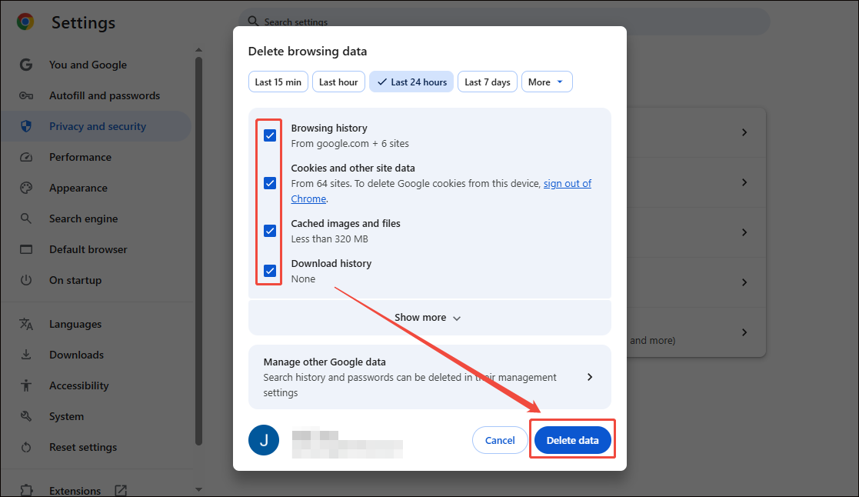
Task: Open the More time range dropdown
Action: tap(547, 81)
